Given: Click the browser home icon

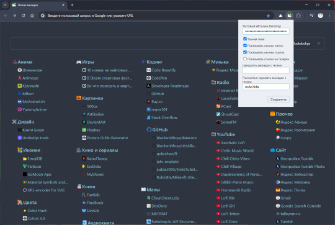Looking at the screenshot, I should coord(32,16).
